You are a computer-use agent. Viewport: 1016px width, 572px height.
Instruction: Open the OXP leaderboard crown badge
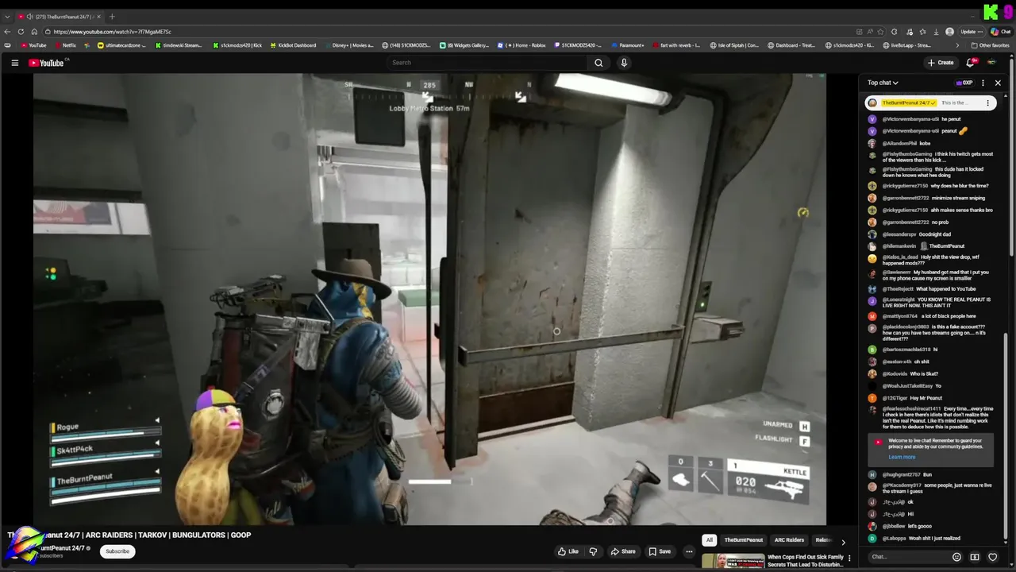coord(964,83)
